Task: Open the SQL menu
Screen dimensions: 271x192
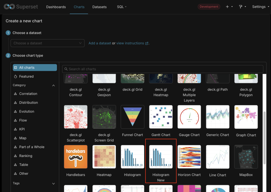Action: point(122,7)
